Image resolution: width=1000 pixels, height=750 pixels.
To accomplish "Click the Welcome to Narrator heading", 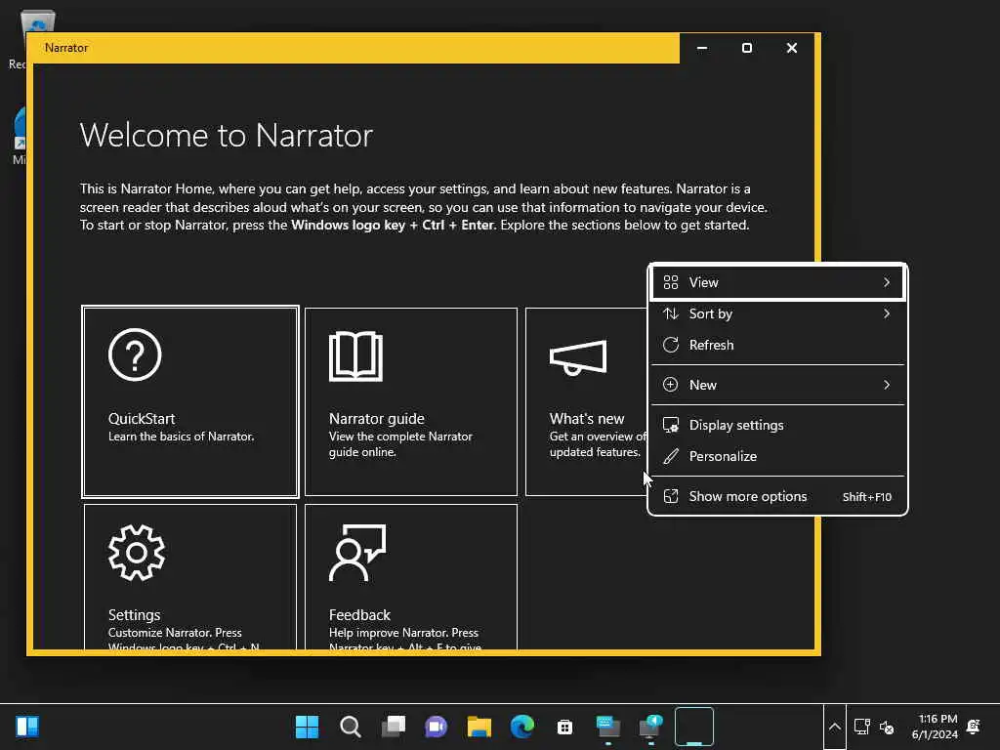I will 227,135.
